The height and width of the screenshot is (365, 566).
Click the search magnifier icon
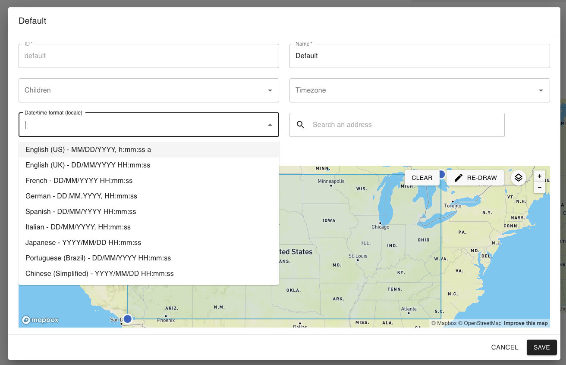[301, 125]
